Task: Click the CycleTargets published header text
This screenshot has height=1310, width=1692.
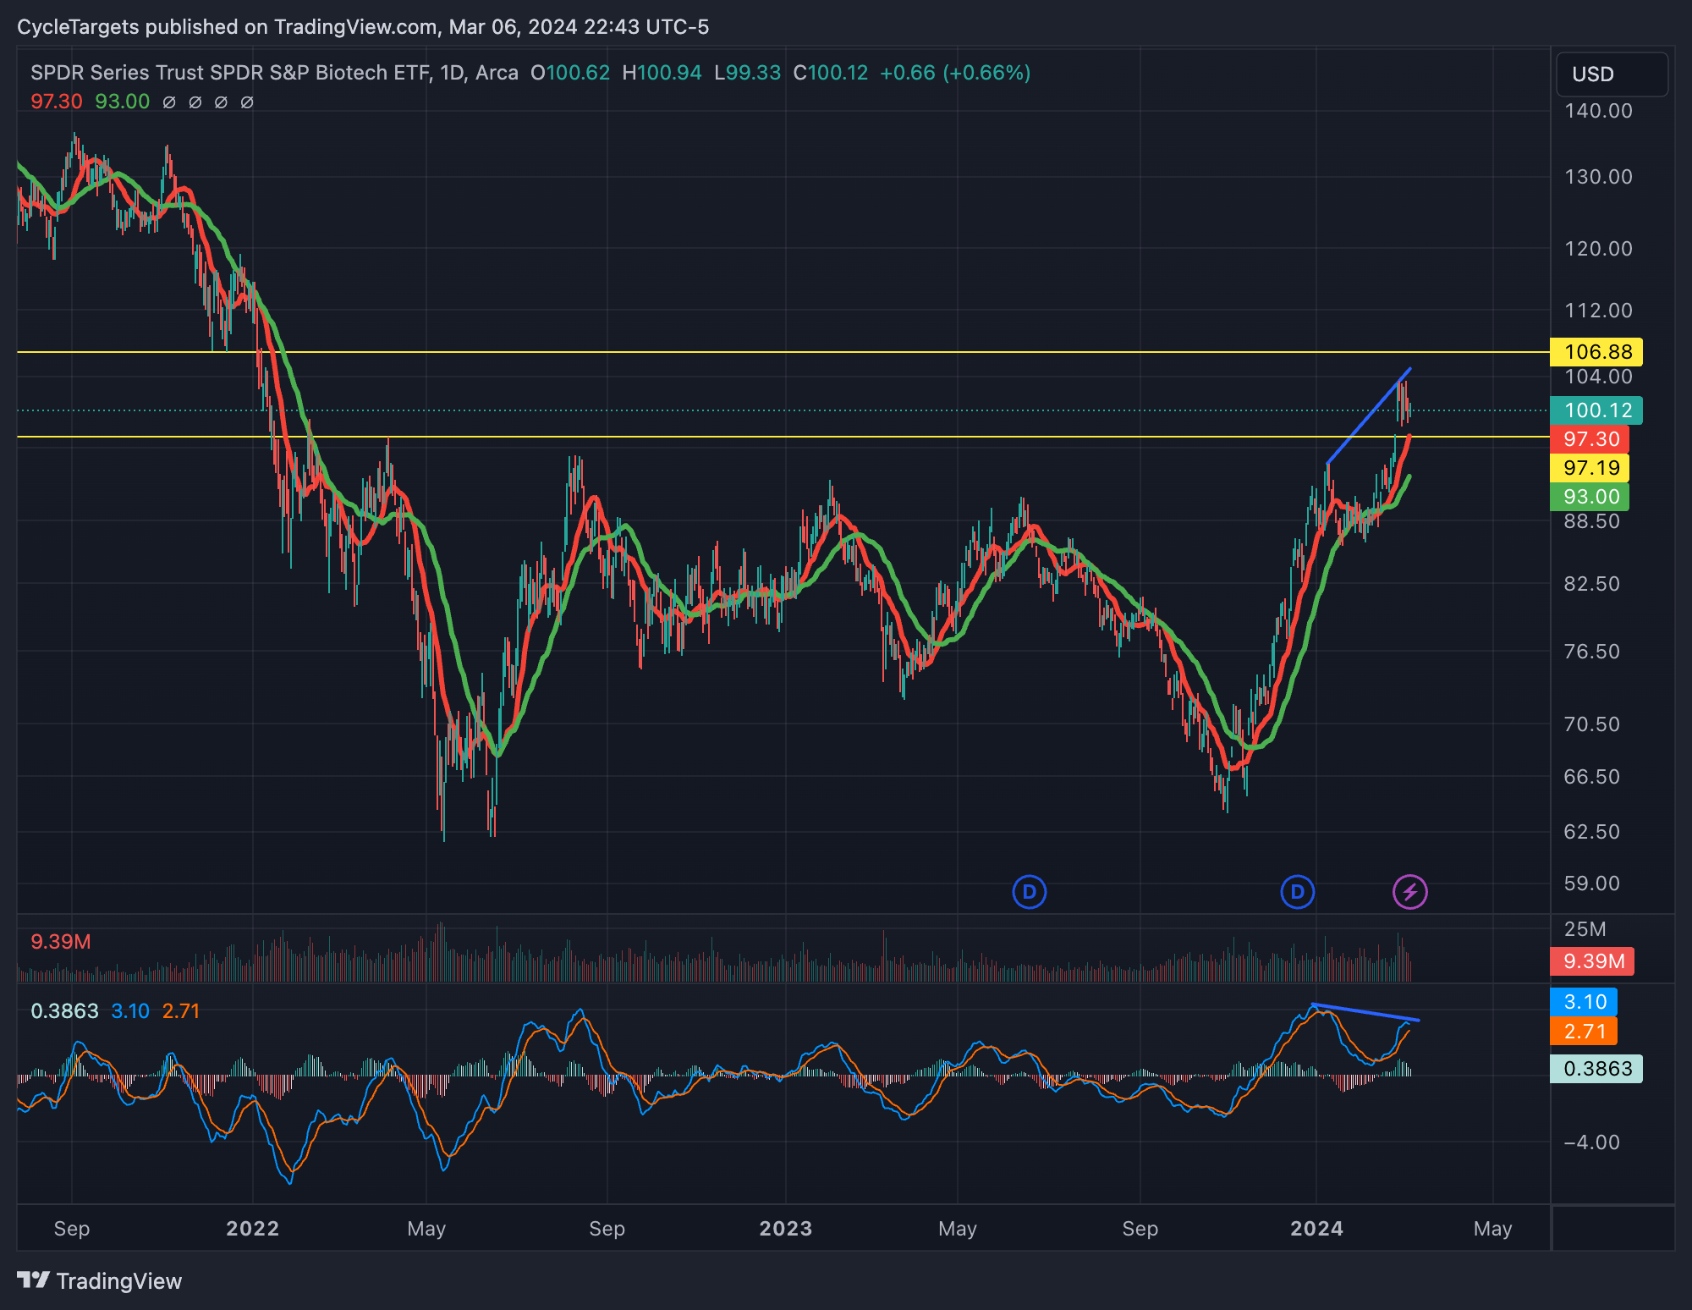Action: point(363,27)
